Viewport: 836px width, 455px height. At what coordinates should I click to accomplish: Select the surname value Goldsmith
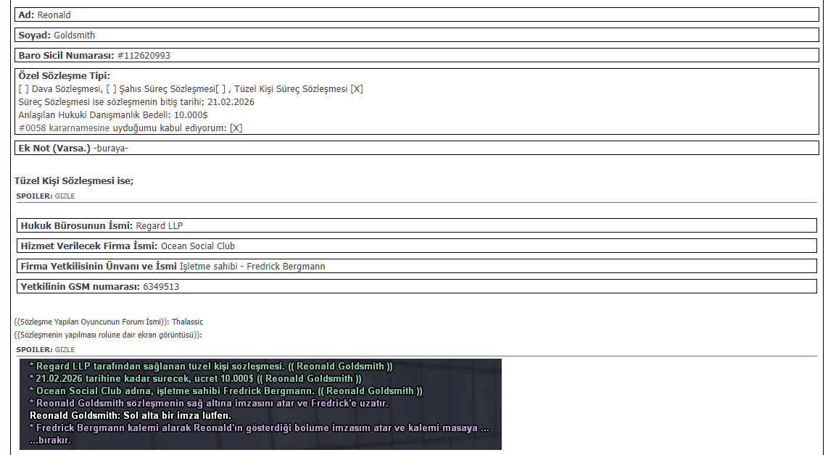(74, 36)
